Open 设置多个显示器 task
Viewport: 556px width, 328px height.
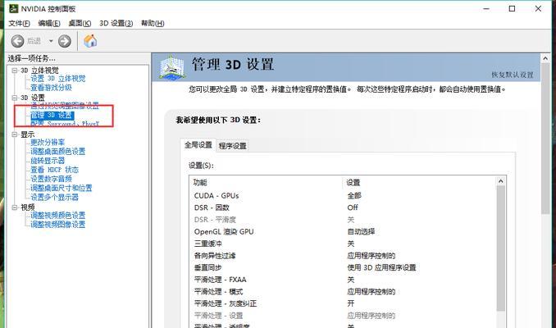[x=54, y=197]
